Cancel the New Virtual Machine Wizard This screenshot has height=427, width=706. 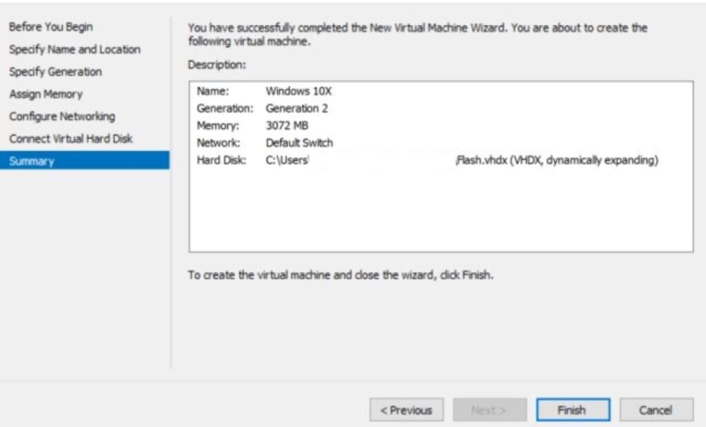click(x=656, y=410)
